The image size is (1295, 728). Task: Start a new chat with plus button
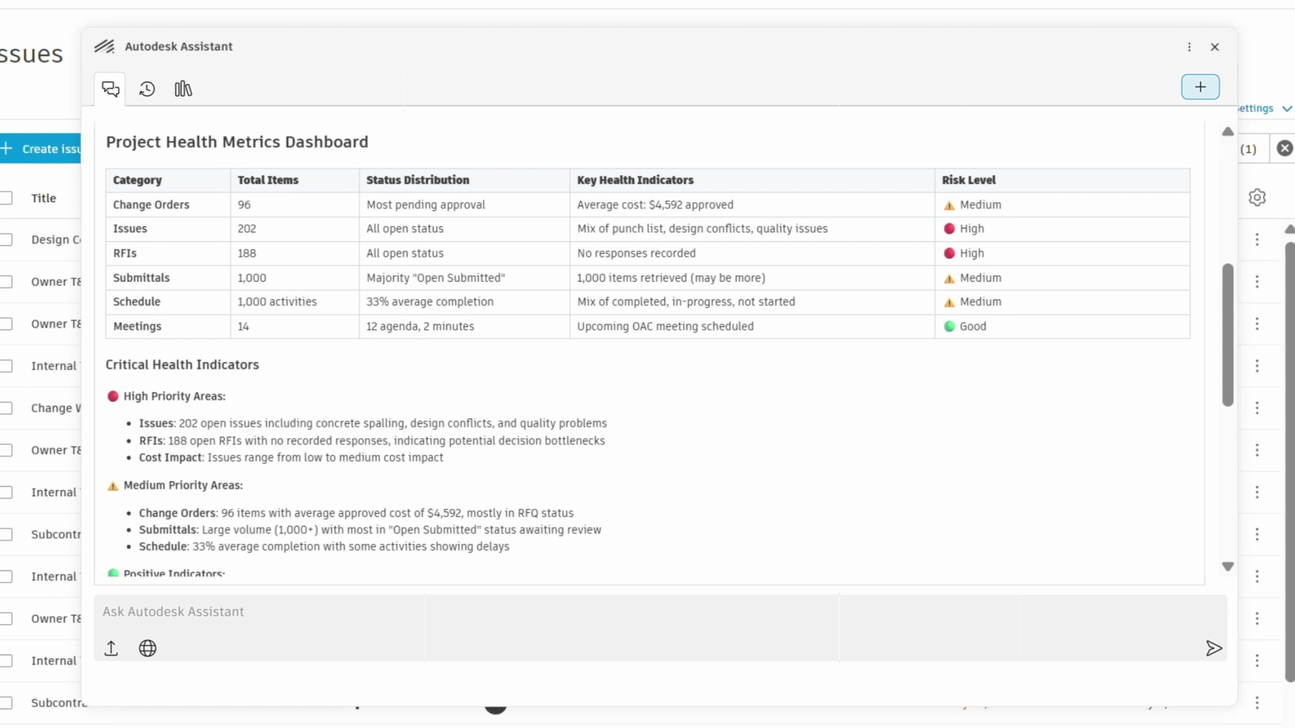1200,87
